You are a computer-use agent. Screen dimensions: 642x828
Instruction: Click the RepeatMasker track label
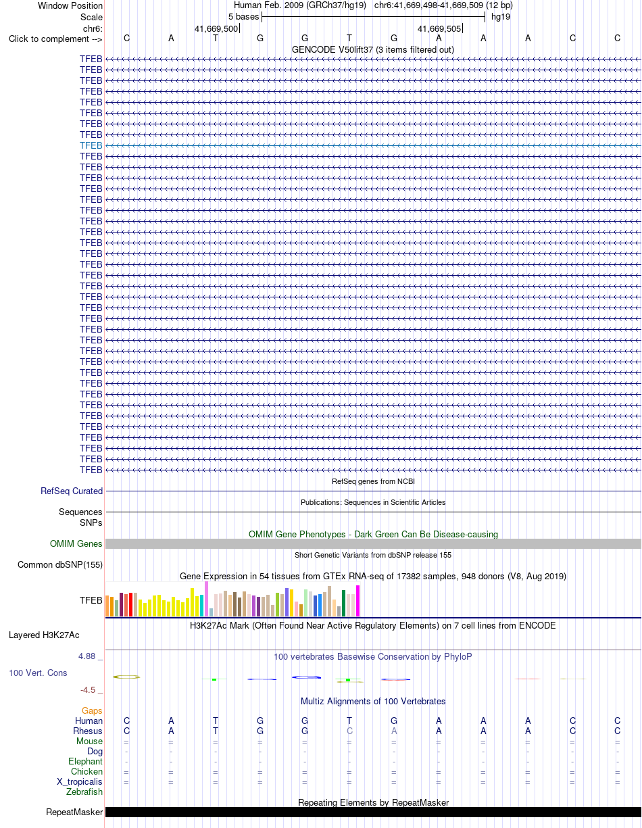coord(74,812)
